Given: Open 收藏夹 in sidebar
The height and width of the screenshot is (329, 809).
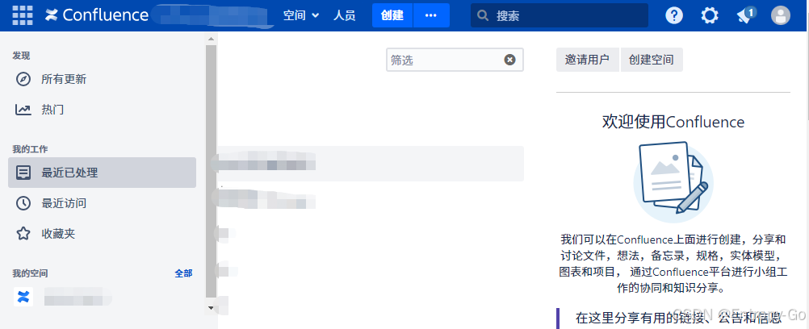Looking at the screenshot, I should [102, 234].
